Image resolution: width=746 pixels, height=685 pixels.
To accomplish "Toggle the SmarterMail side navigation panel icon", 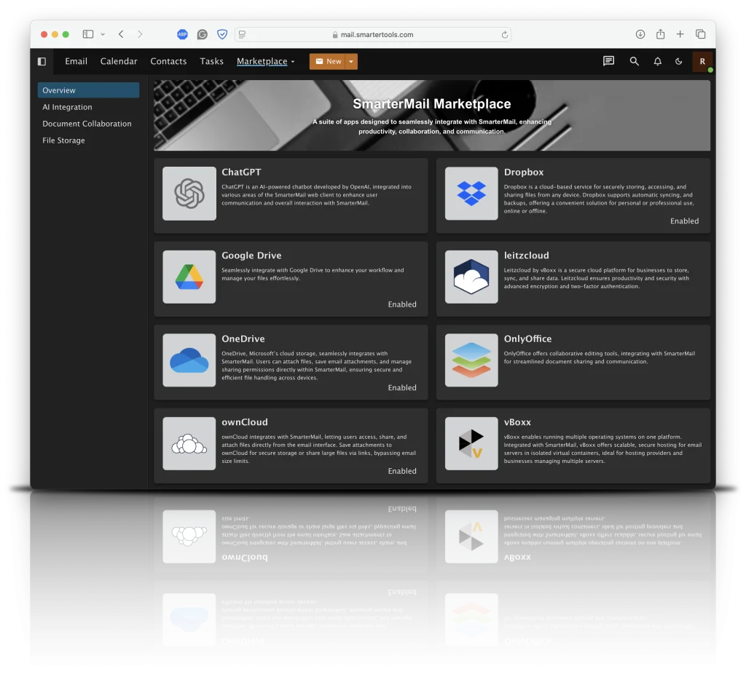I will pyautogui.click(x=42, y=61).
